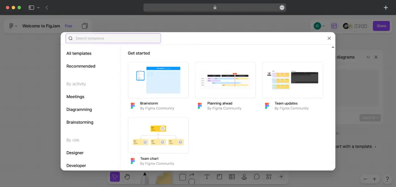The image size is (396, 187).
Task: Open the Planning ahead template thumbnail
Action: [x=225, y=80]
